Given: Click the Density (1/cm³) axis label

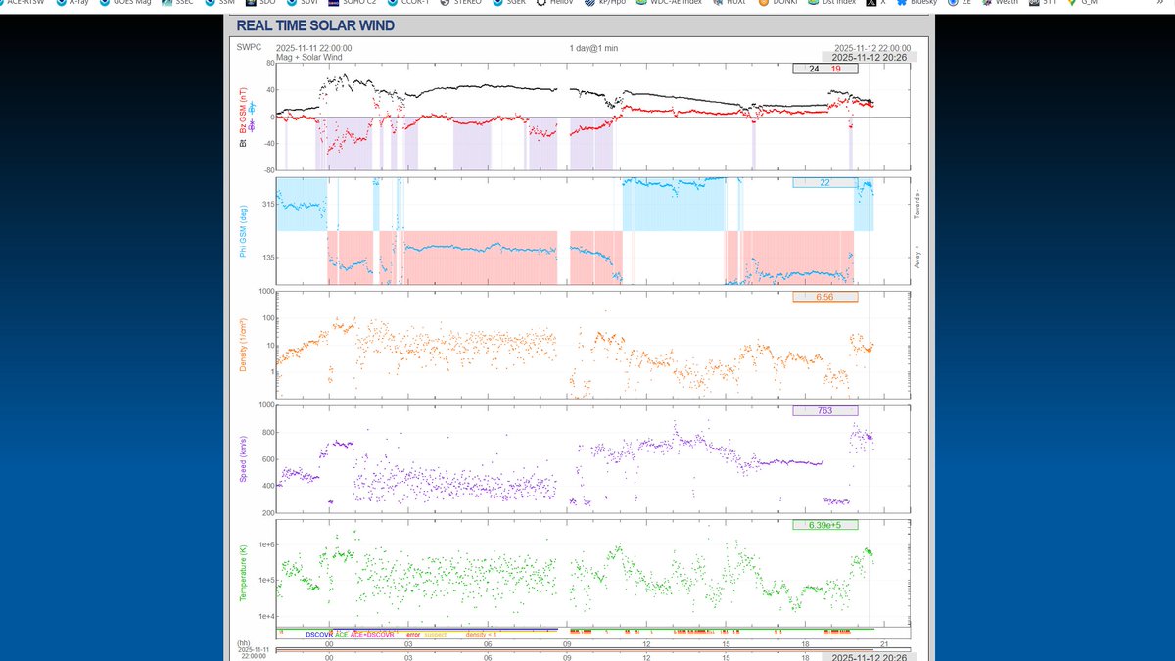Looking at the screenshot, I should point(243,346).
